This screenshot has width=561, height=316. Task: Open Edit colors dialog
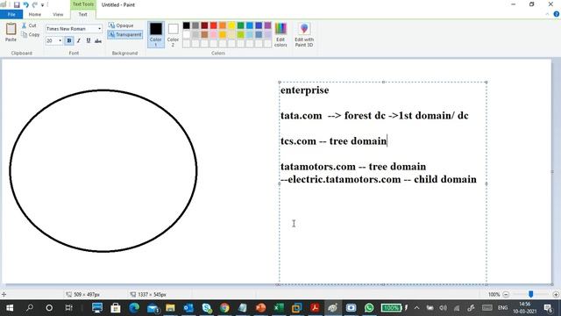[280, 35]
